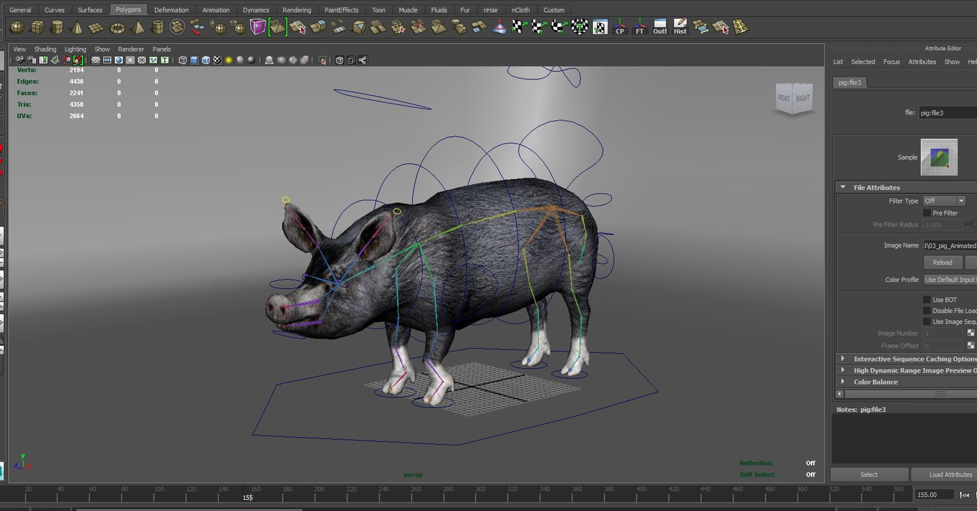Enable use all lights yellow bulb icon
977x511 pixels.
click(x=229, y=60)
